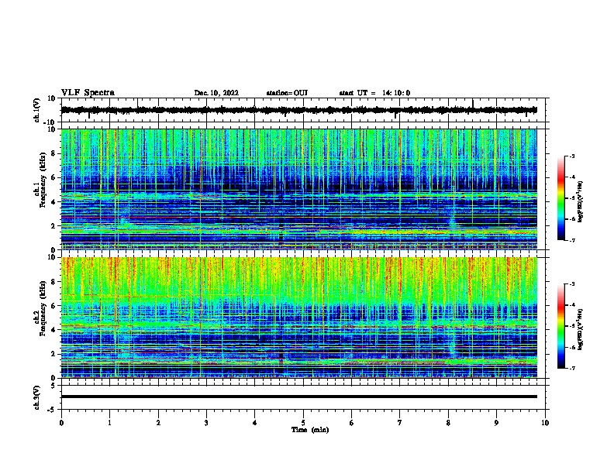Click the time axis tick label "6"
The image size is (614, 474).
click(352, 423)
